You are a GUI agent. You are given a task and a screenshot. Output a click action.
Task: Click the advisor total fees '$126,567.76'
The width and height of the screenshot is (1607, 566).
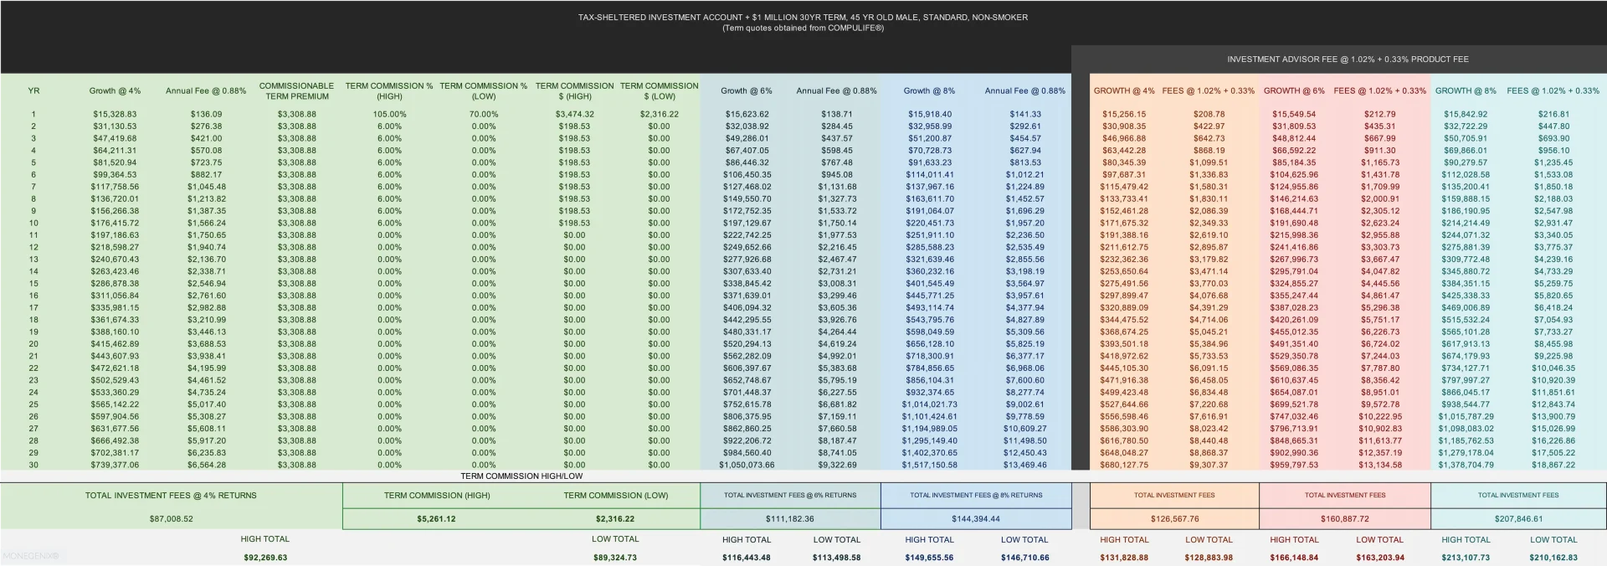(x=1174, y=519)
